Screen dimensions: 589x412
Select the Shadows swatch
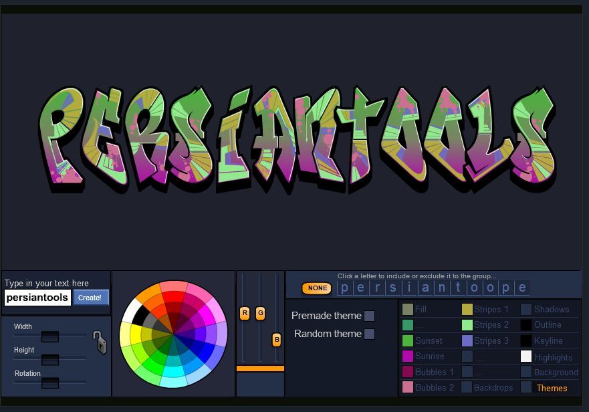tap(526, 310)
